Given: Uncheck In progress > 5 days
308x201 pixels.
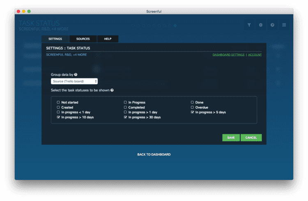Looking at the screenshot, I should click(192, 112).
